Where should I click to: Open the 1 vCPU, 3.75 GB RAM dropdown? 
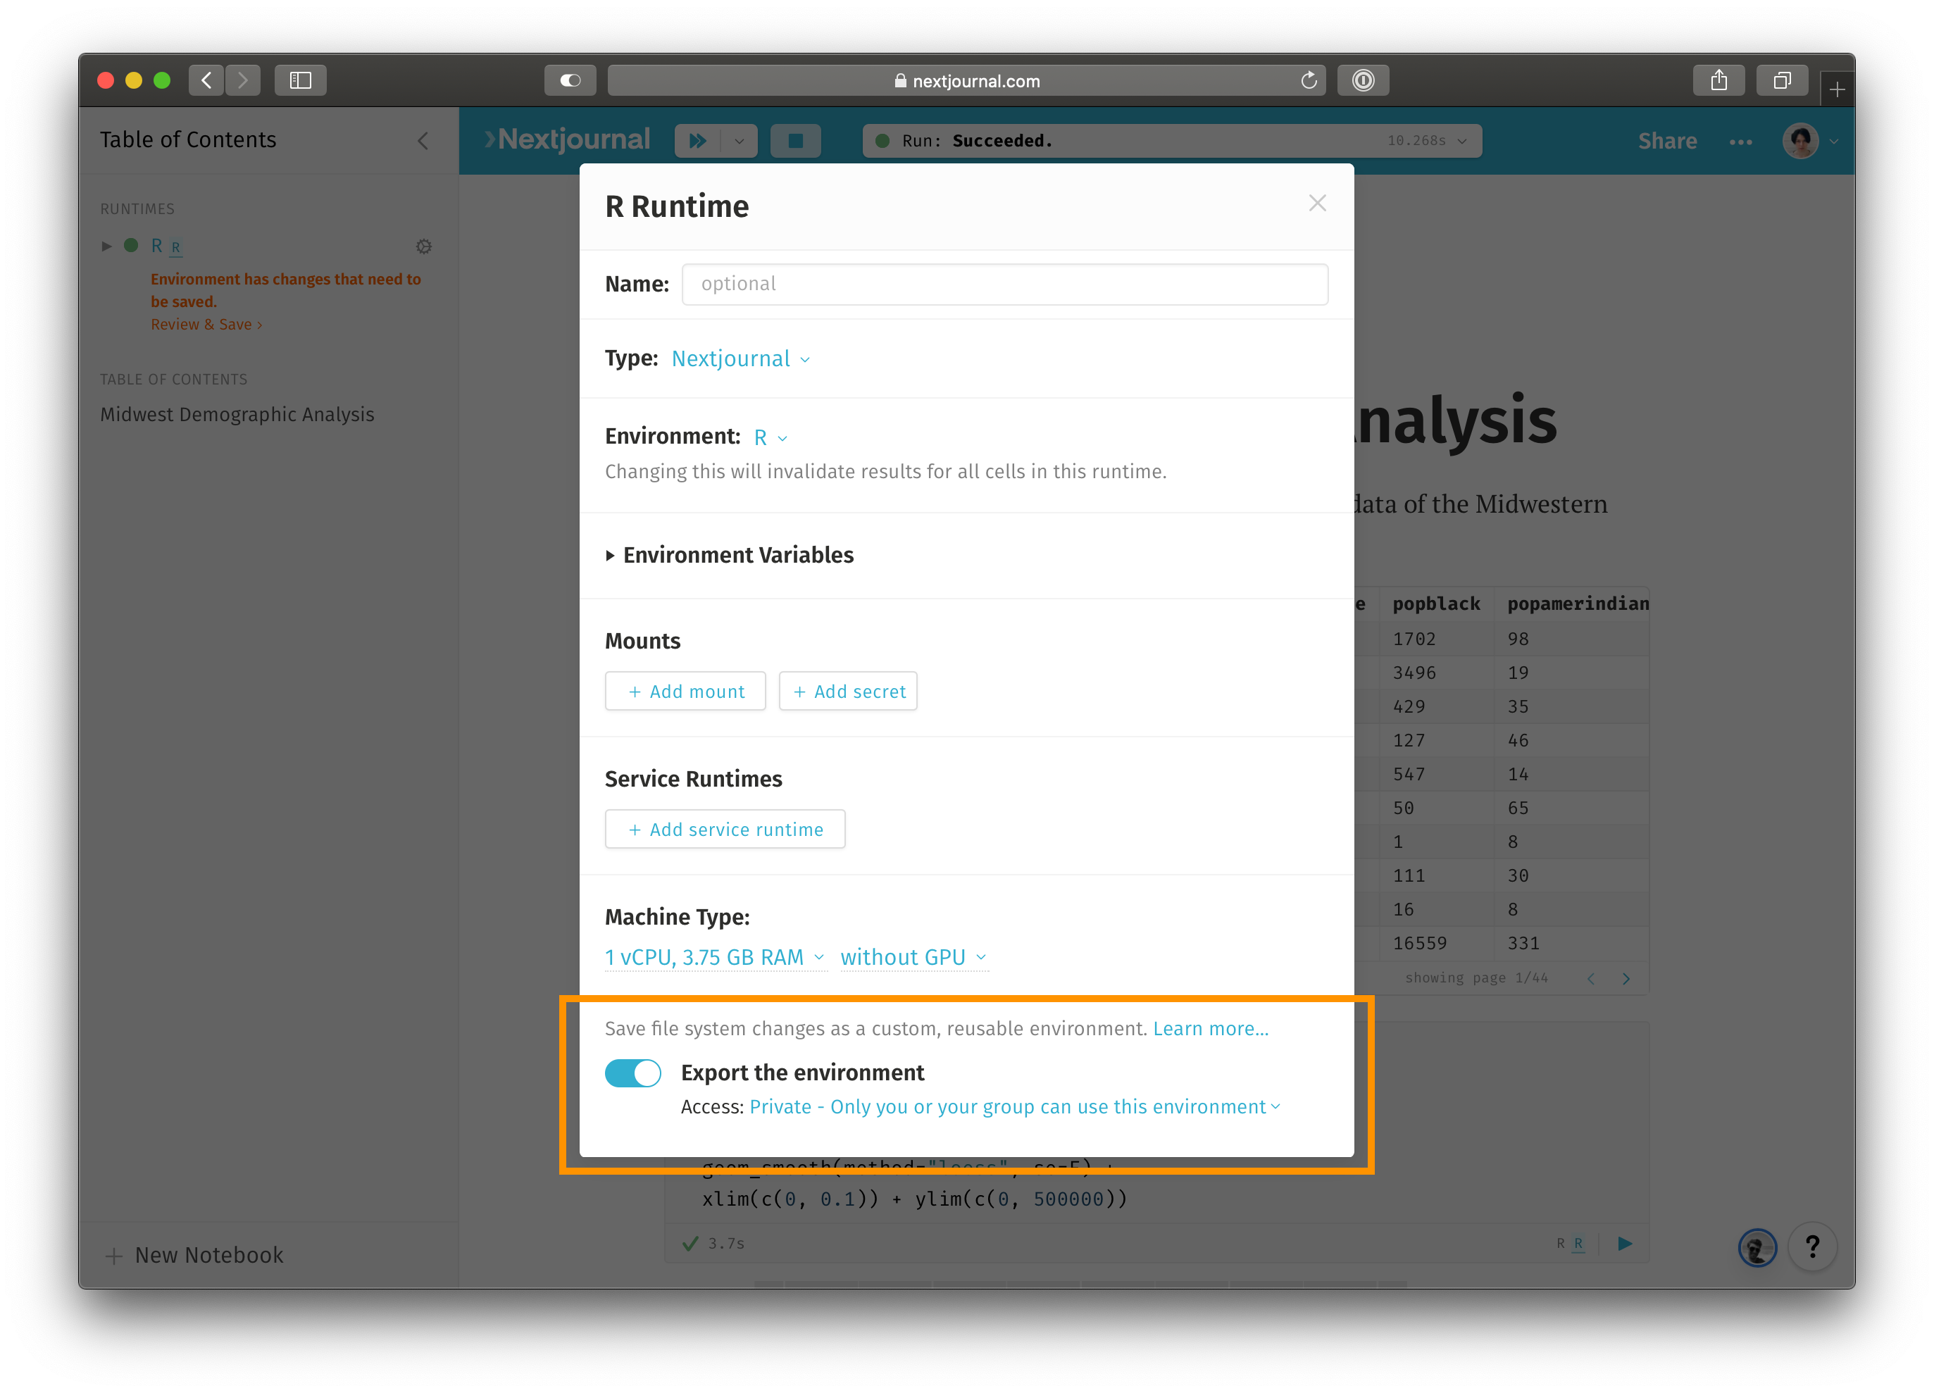(715, 957)
